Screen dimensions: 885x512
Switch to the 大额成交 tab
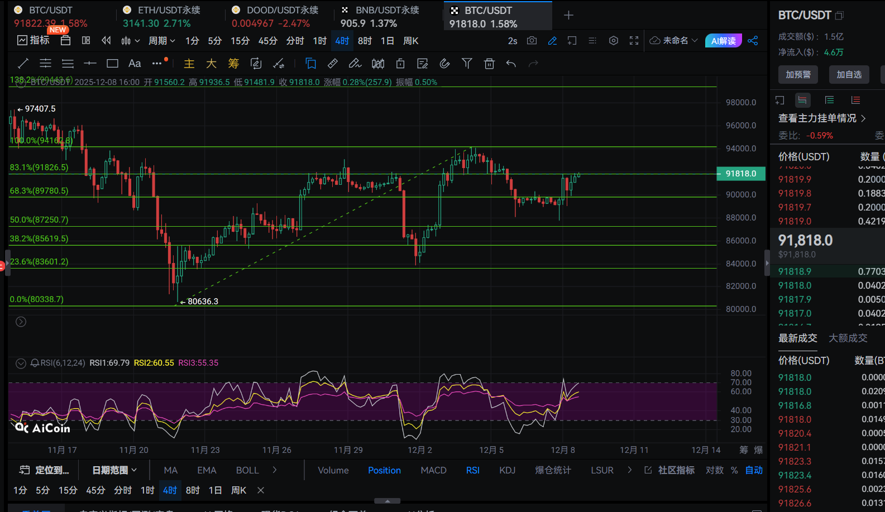848,338
